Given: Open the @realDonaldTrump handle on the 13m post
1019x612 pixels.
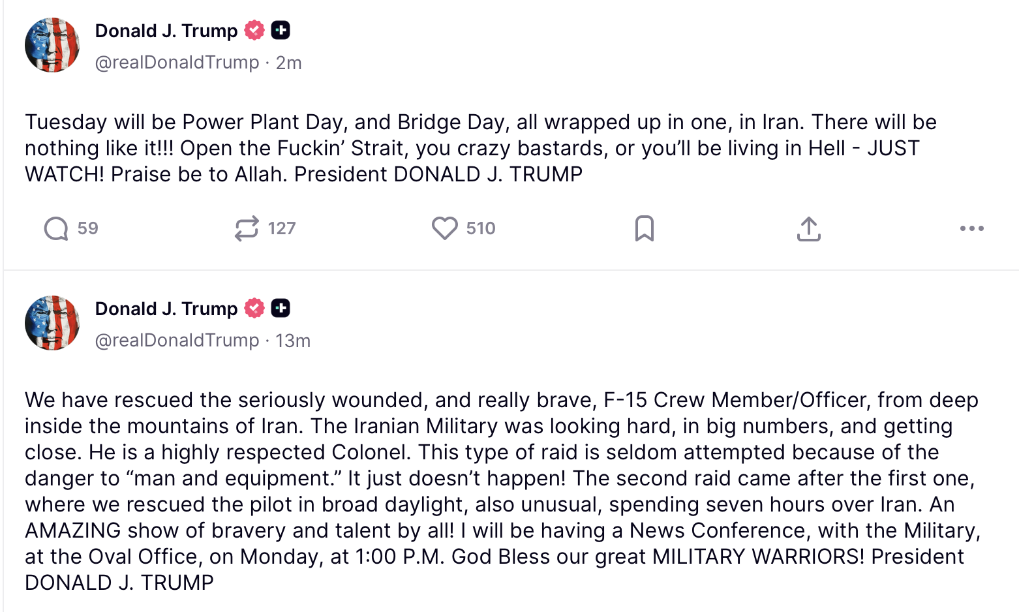Looking at the screenshot, I should (177, 341).
